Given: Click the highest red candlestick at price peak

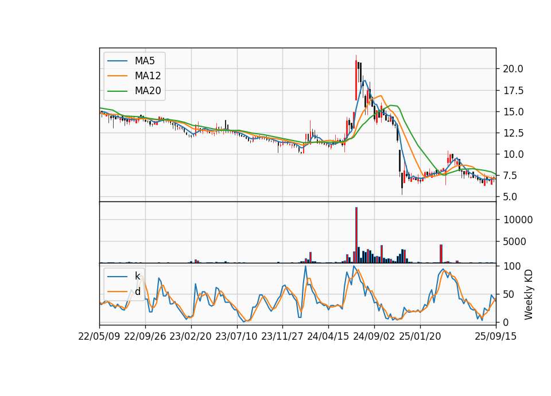Looking at the screenshot, I should coord(356,77).
